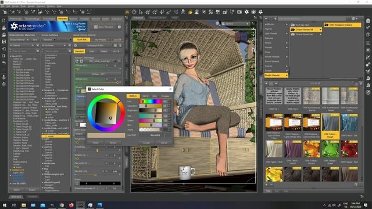Switch to the Rendersettings tab
Viewport: 372px width, 209px height.
33,19
